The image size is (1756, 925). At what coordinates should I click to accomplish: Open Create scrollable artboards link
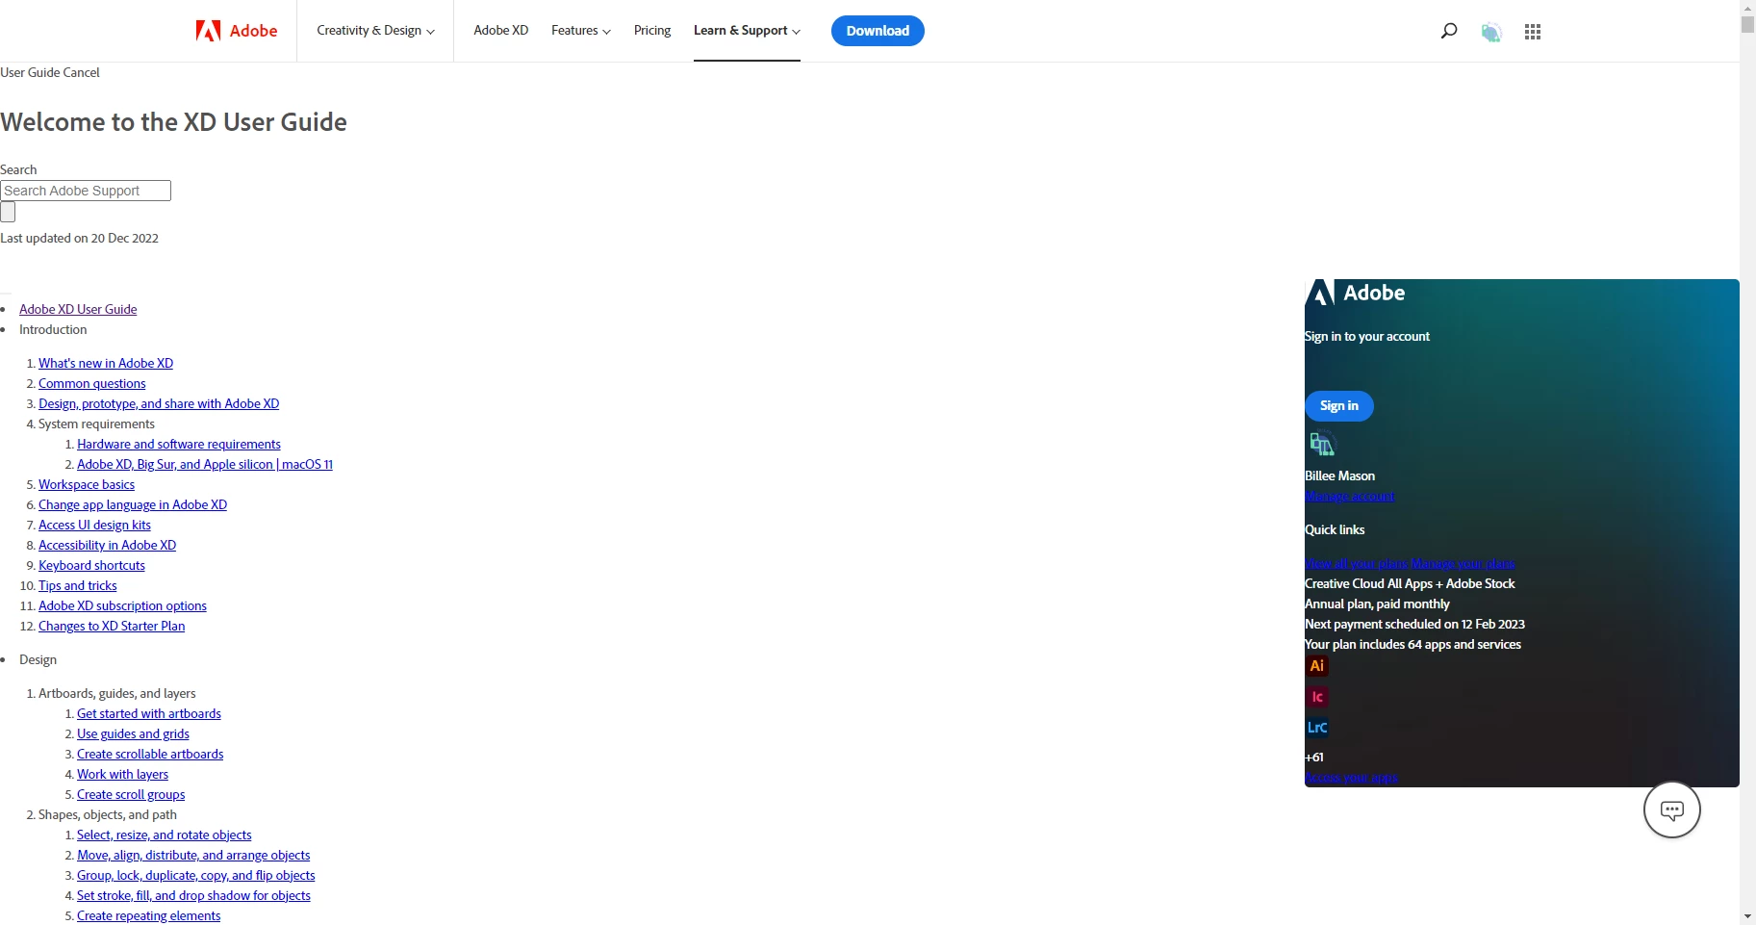point(150,754)
